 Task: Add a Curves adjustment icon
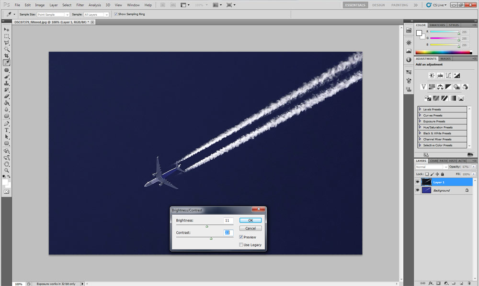tap(448, 75)
